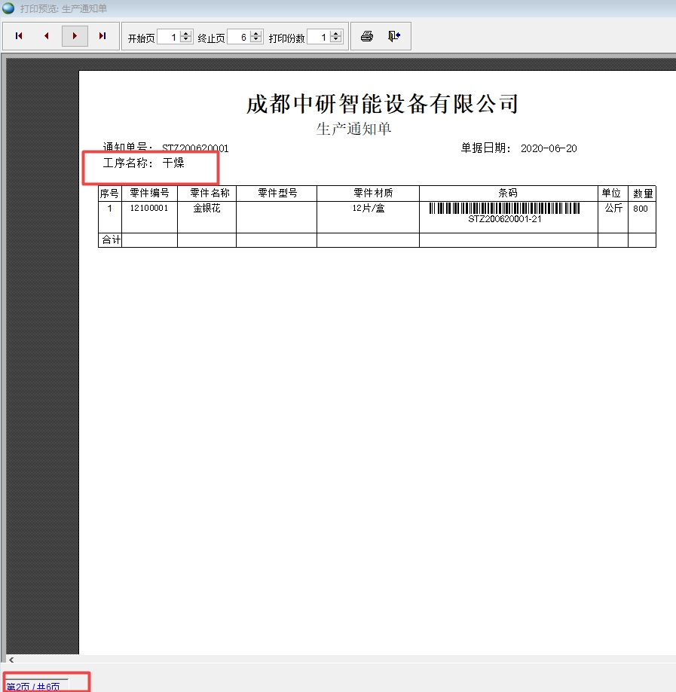Increase 开始页 with the up stepper
This screenshot has width=676, height=692.
[186, 32]
